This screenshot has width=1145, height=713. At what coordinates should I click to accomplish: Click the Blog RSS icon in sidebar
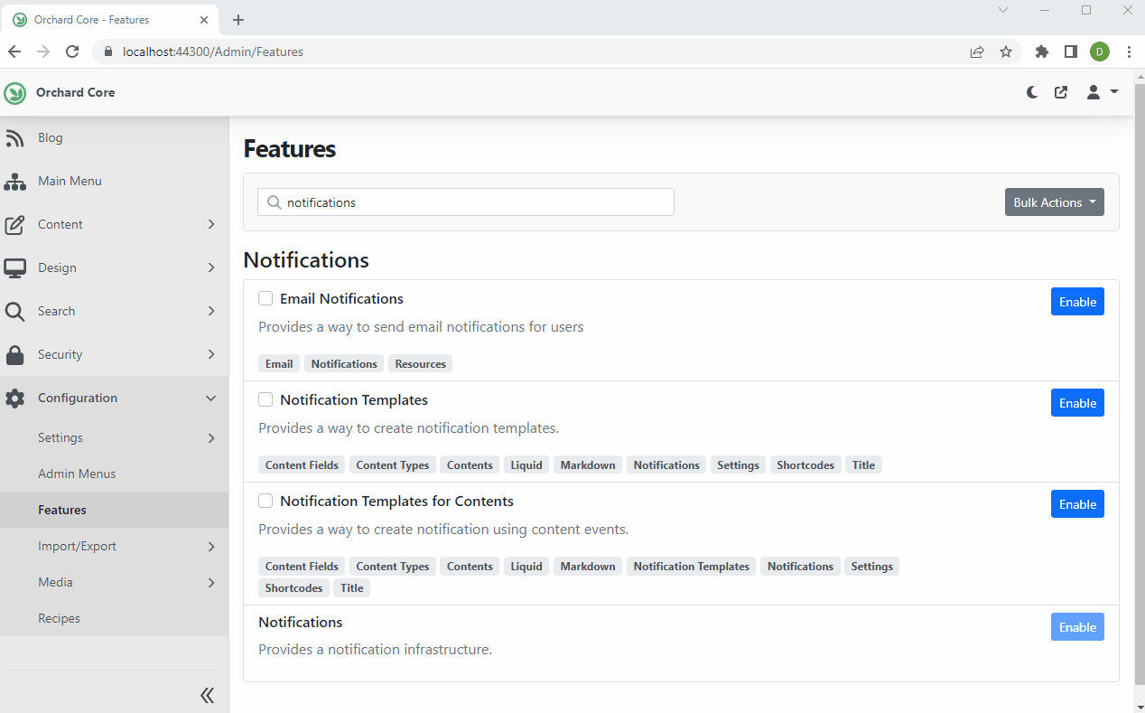click(14, 137)
